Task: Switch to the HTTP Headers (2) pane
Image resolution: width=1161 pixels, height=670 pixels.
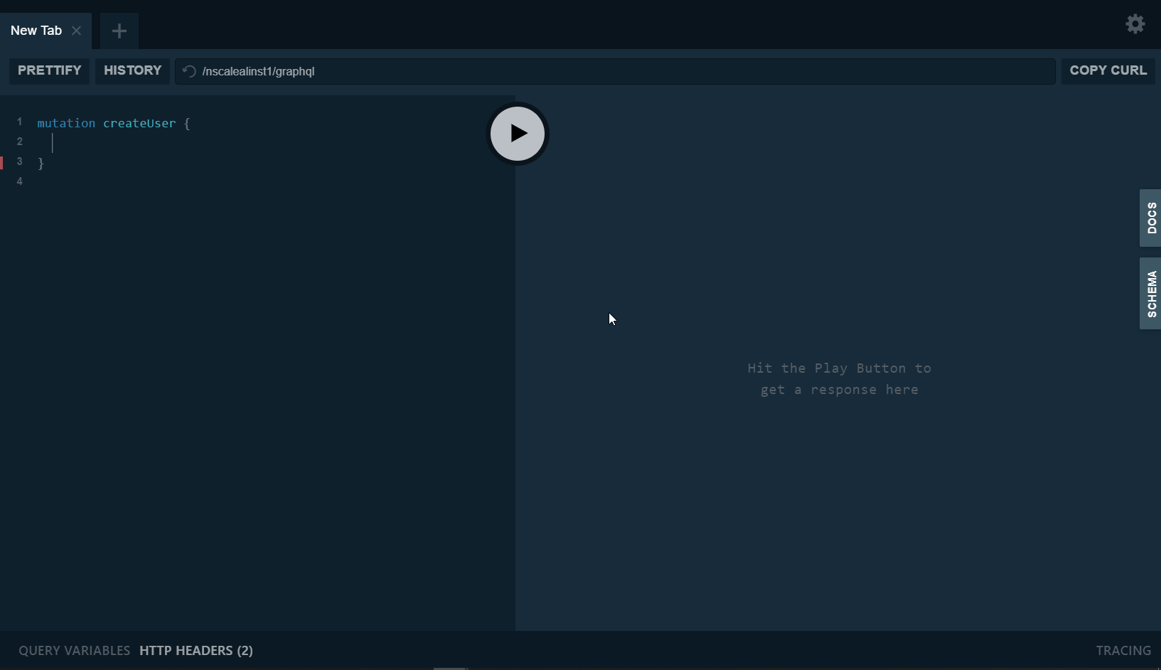Action: coord(196,650)
